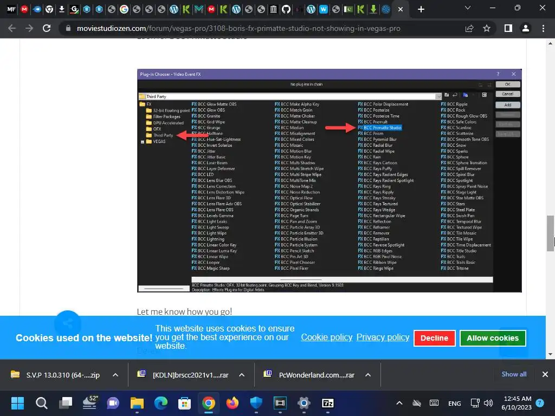Screen dimensions: 555x416
Task: Click the touch keyboard tray icon
Action: point(434,403)
